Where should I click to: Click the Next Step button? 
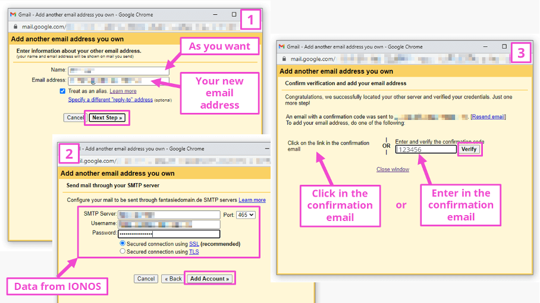(x=107, y=118)
